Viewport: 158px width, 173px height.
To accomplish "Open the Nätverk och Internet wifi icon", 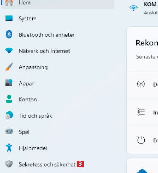I will 9,51.
